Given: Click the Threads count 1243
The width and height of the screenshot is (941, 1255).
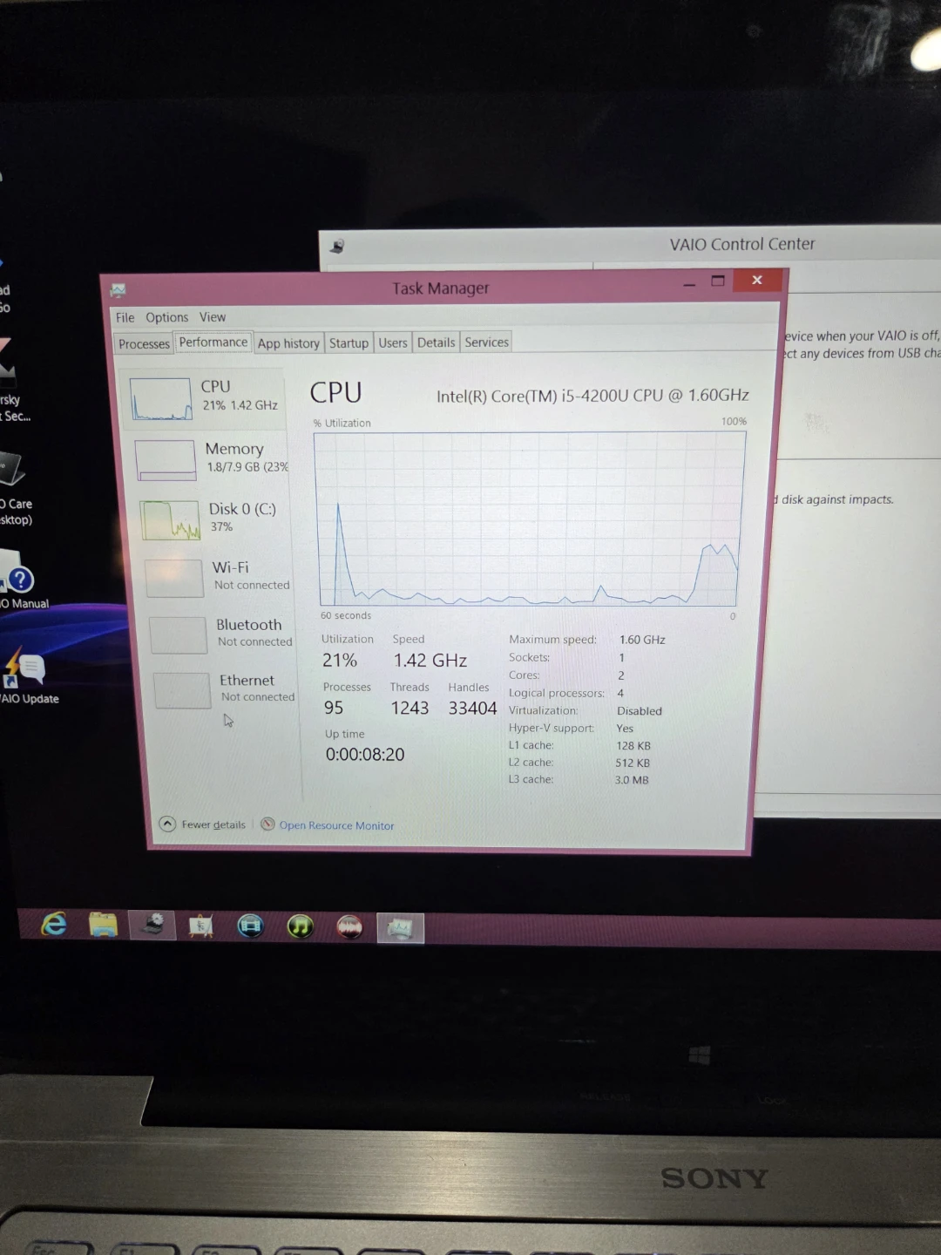Looking at the screenshot, I should pos(410,709).
